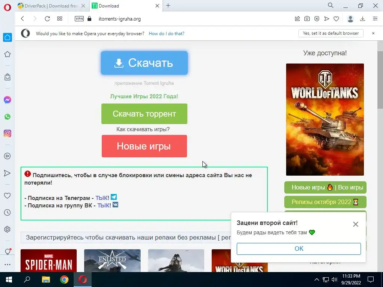Open the lightbulb tips sidebar icon
383x287 pixels.
coord(7,251)
